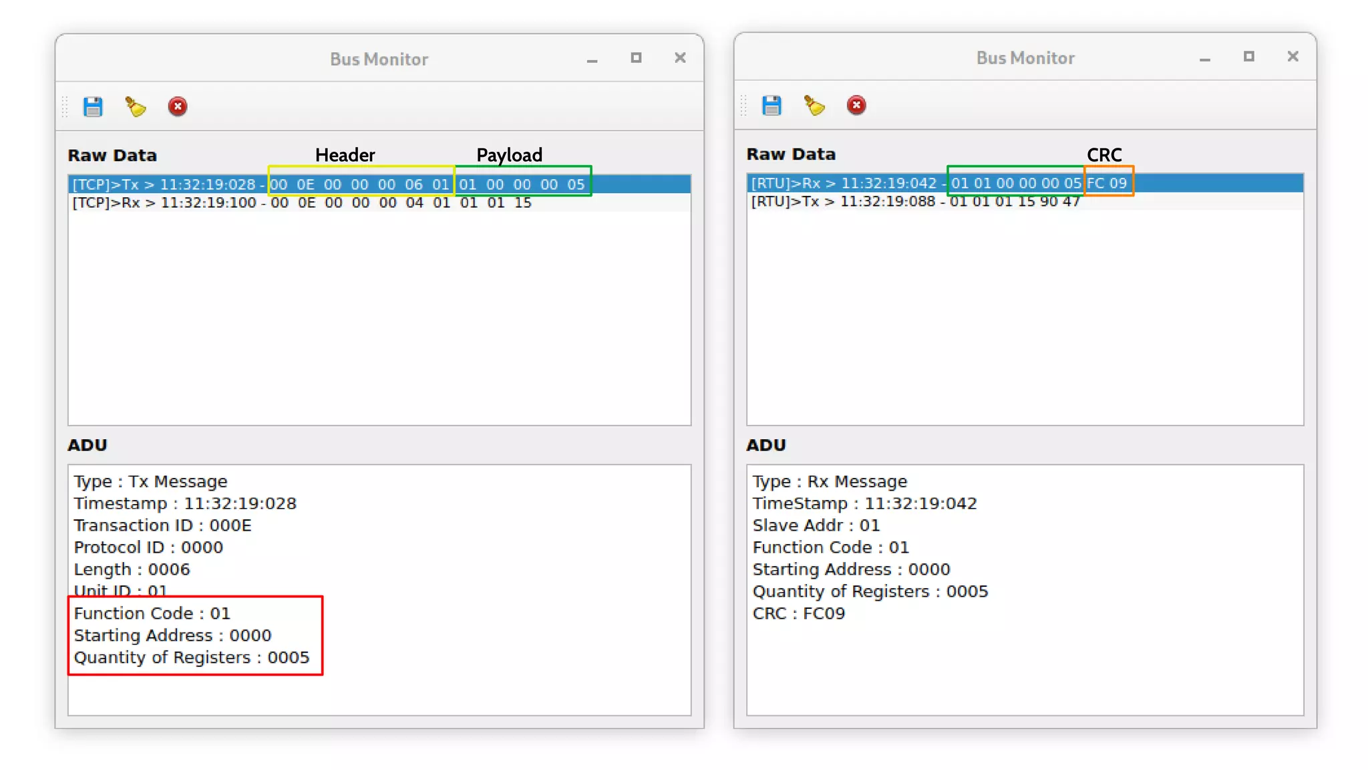Click 'Type : Rx Message' in right ADU panel
Screen dimensions: 1368x770
point(830,481)
